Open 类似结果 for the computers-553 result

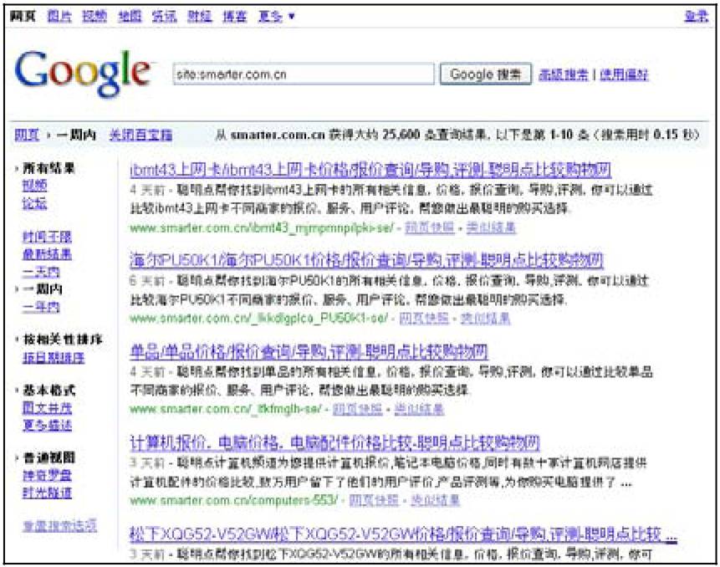click(x=436, y=499)
